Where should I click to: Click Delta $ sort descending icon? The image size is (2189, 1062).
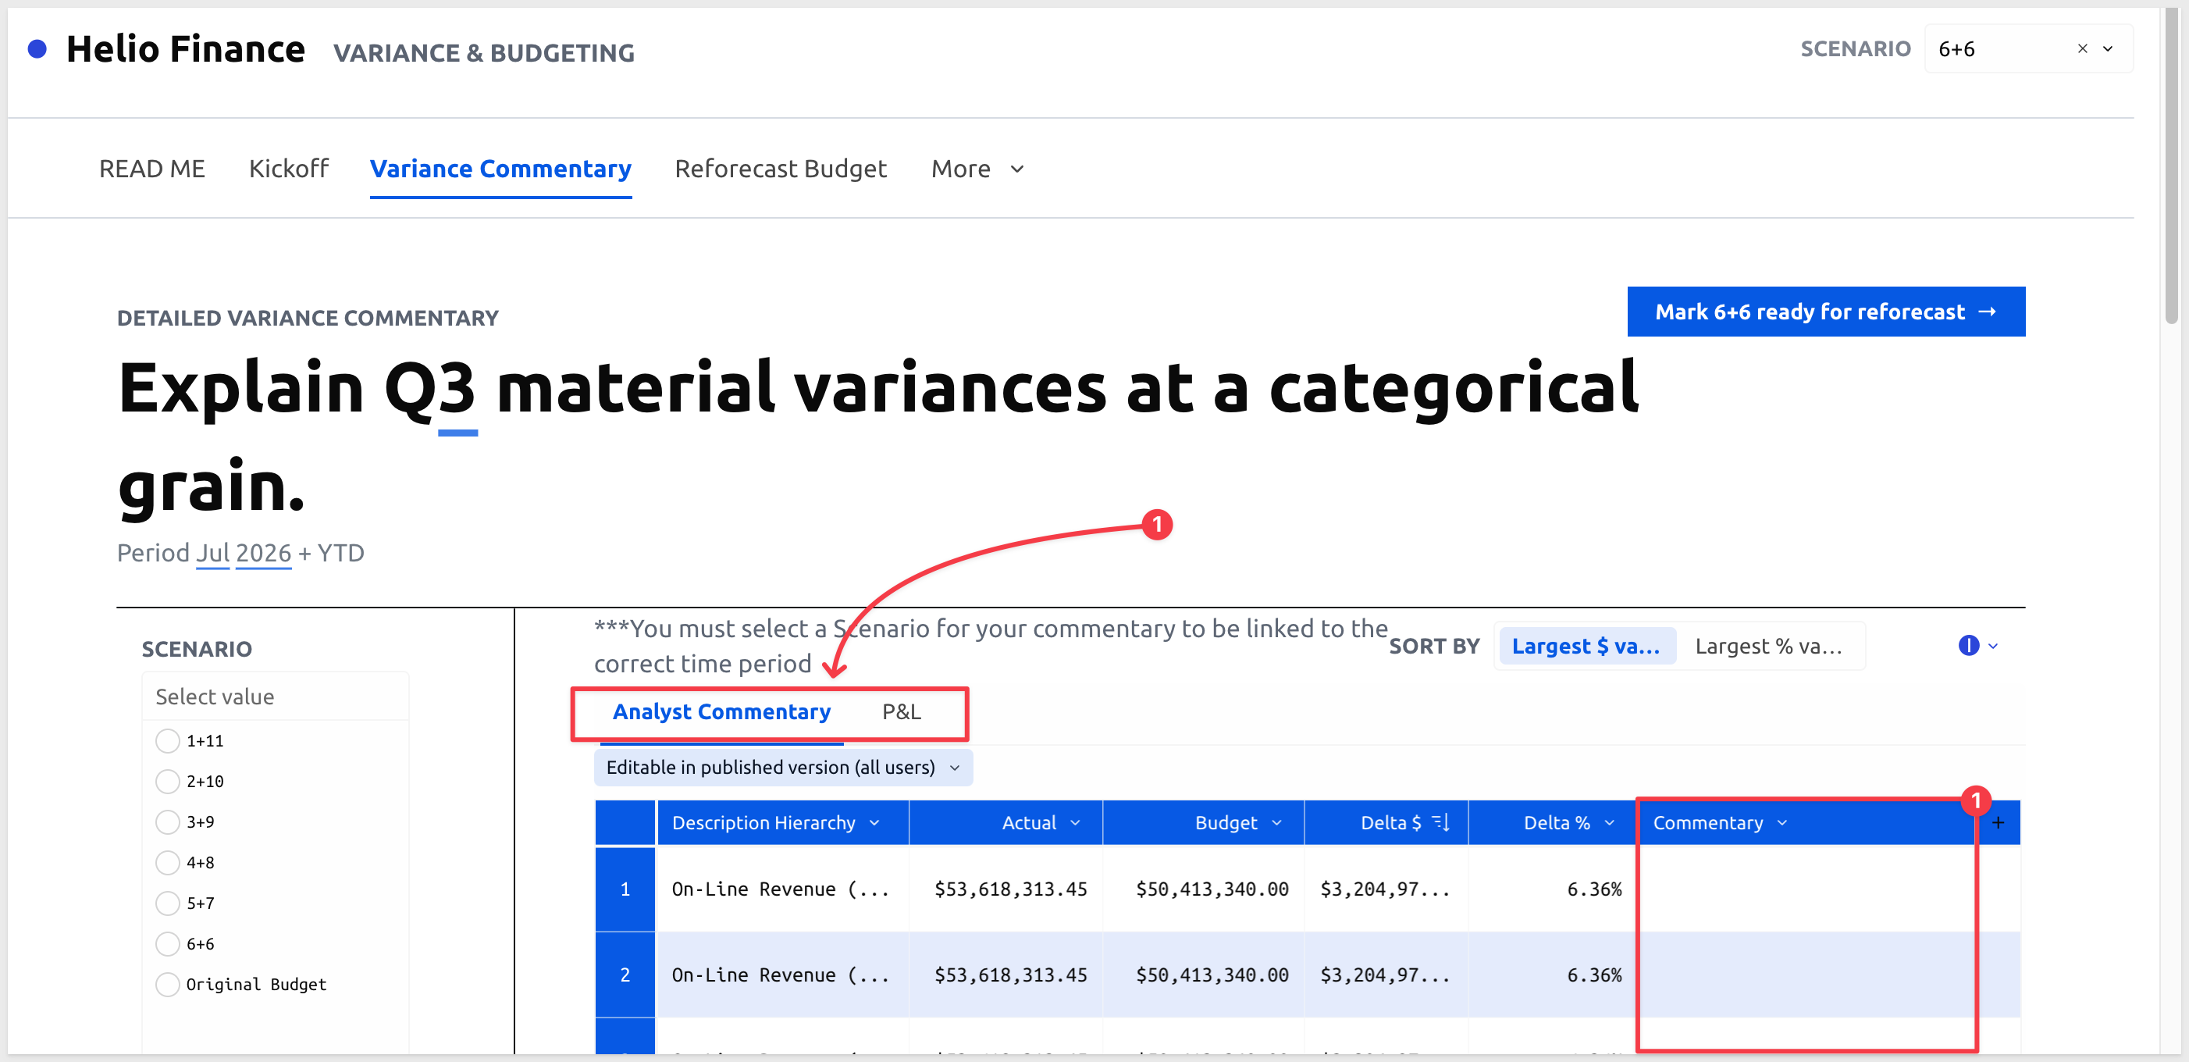click(x=1440, y=823)
